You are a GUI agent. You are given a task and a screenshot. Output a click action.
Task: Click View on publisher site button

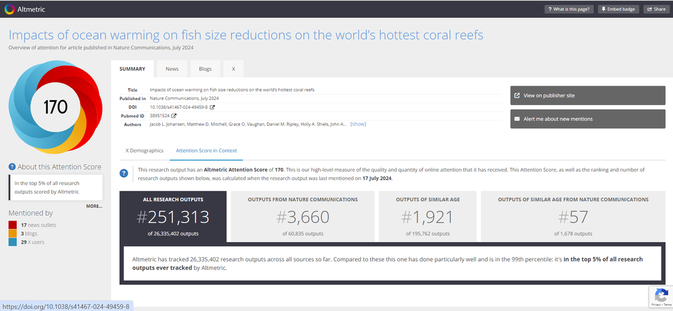click(587, 95)
